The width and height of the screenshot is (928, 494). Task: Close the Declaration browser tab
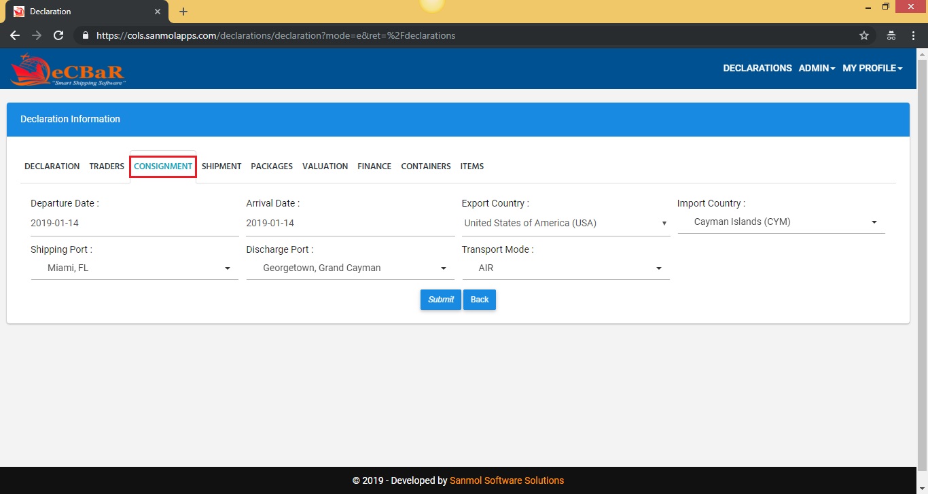pyautogui.click(x=157, y=12)
